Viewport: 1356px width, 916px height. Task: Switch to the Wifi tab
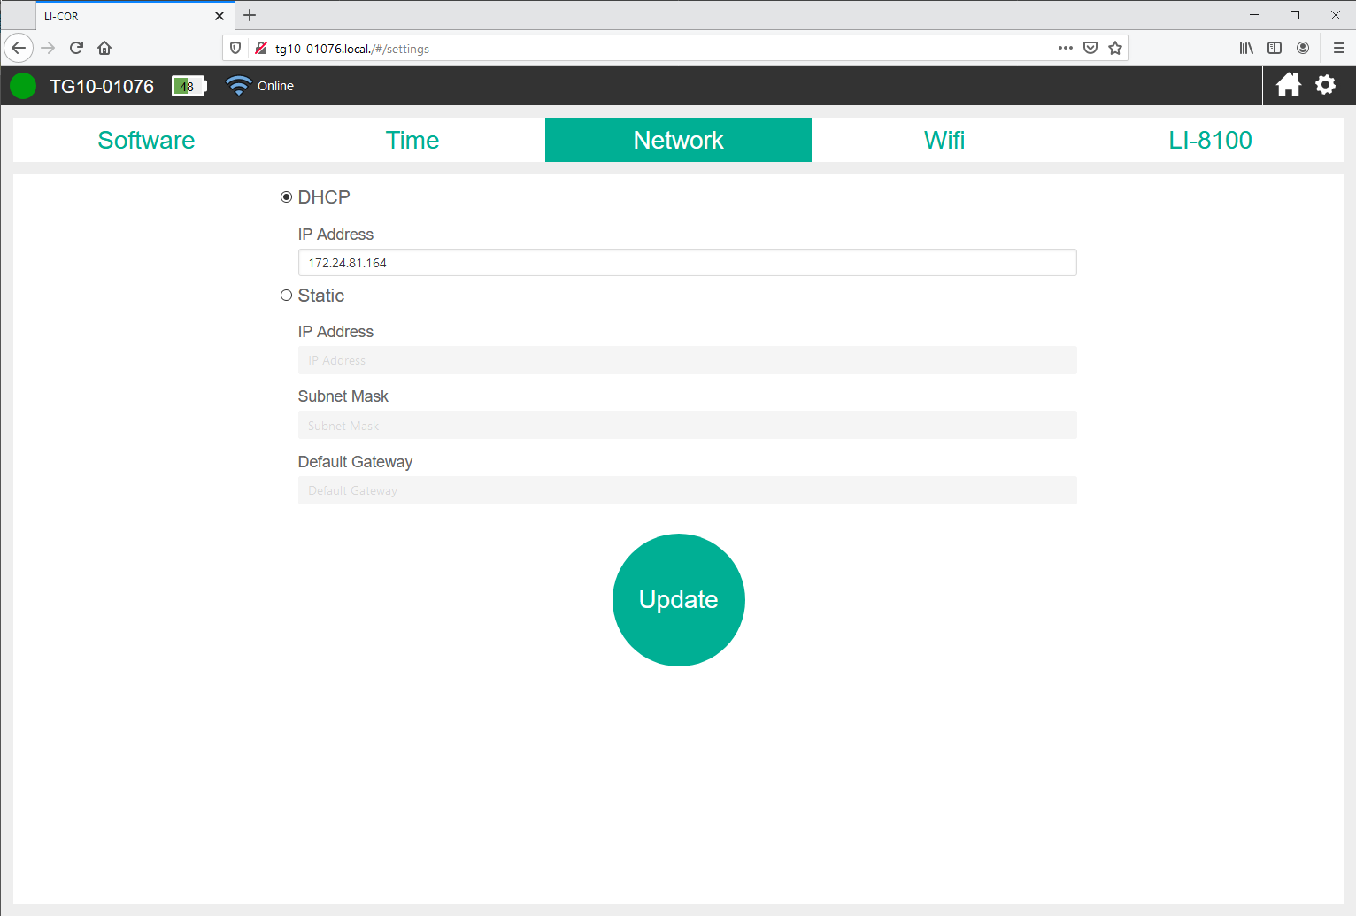coord(944,140)
